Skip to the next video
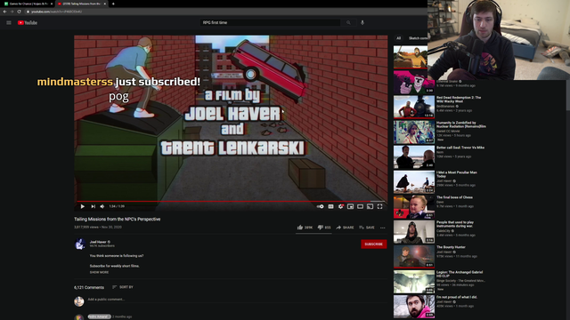Image resolution: width=570 pixels, height=320 pixels. coord(93,206)
